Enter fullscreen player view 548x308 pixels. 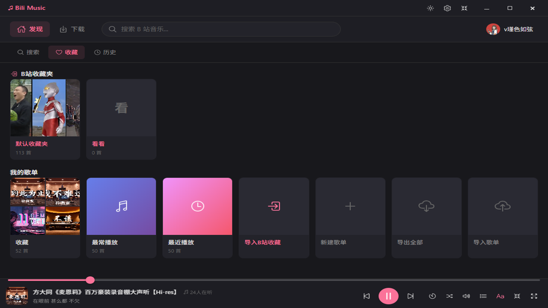click(x=534, y=296)
